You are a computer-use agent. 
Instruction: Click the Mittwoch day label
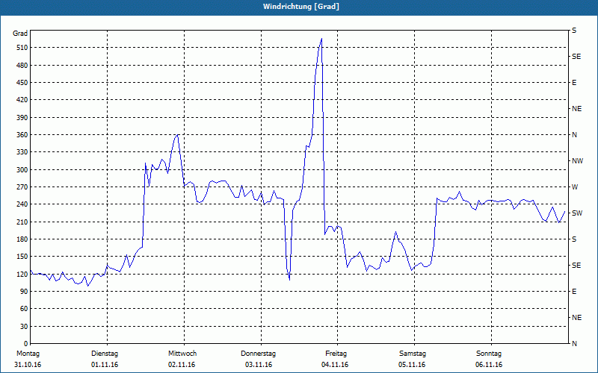182,354
